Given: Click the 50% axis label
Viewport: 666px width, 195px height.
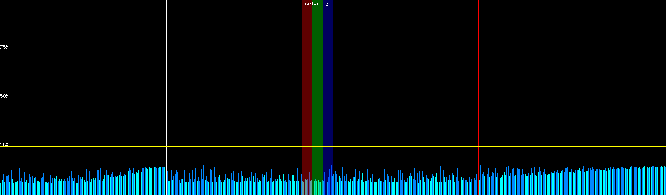Looking at the screenshot, I should pos(4,96).
